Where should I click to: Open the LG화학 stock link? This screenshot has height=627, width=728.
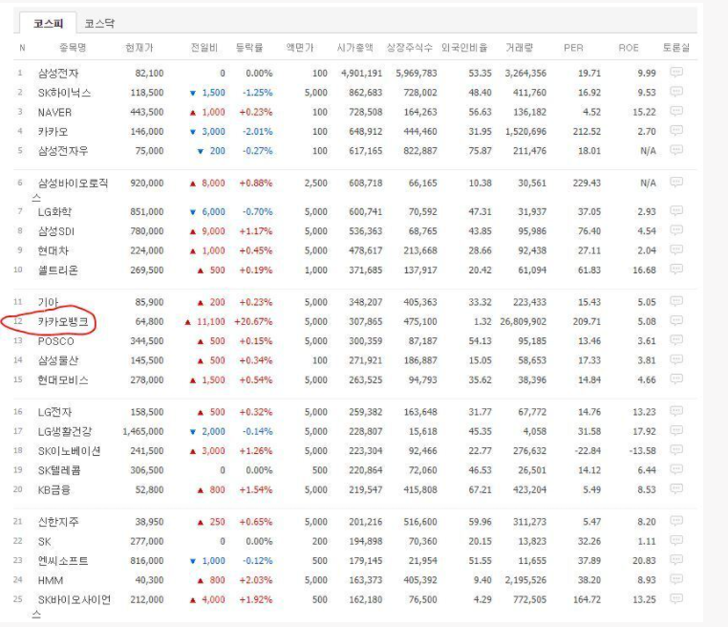point(54,212)
